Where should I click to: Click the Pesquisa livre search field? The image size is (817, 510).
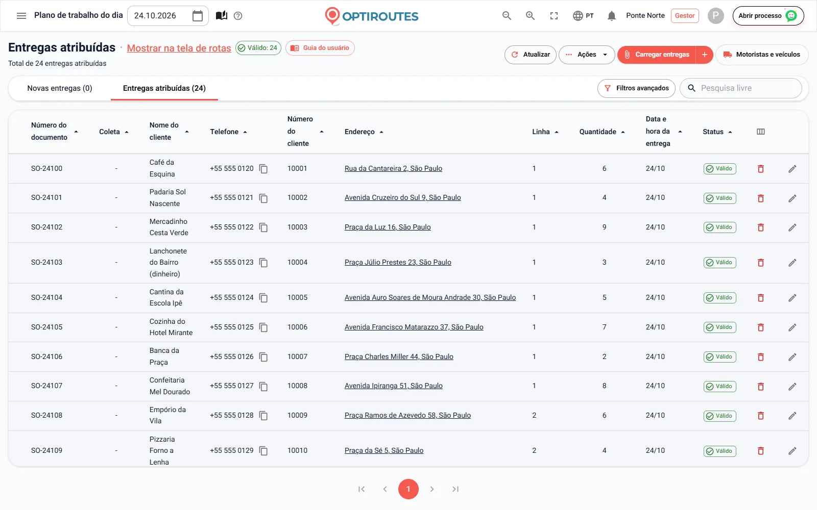pos(741,88)
